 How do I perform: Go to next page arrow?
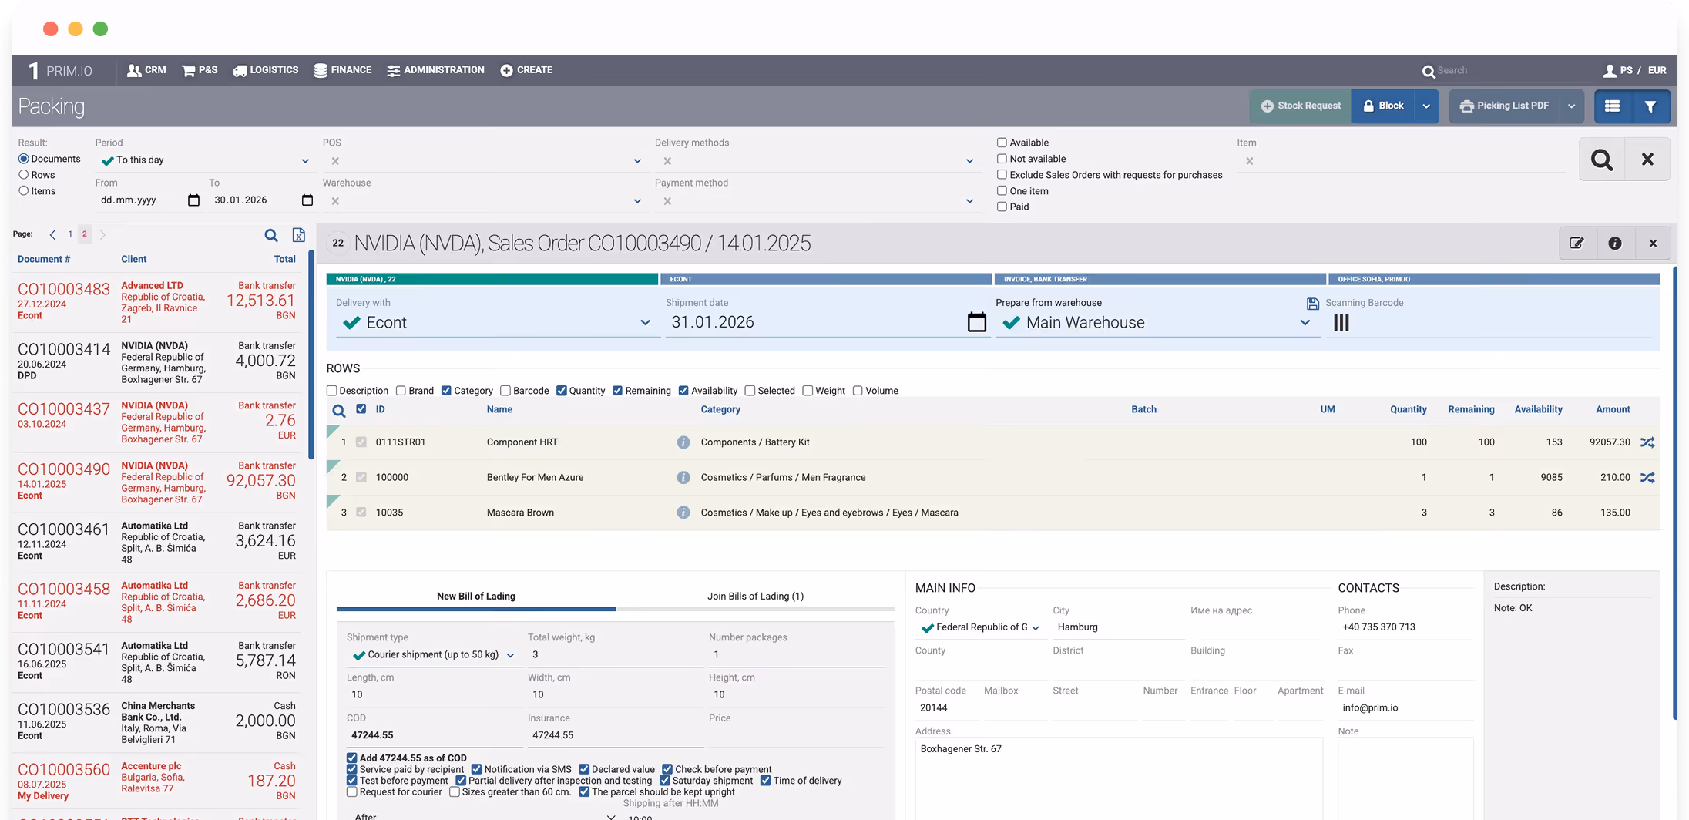coord(102,234)
